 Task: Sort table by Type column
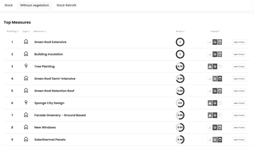point(26,31)
